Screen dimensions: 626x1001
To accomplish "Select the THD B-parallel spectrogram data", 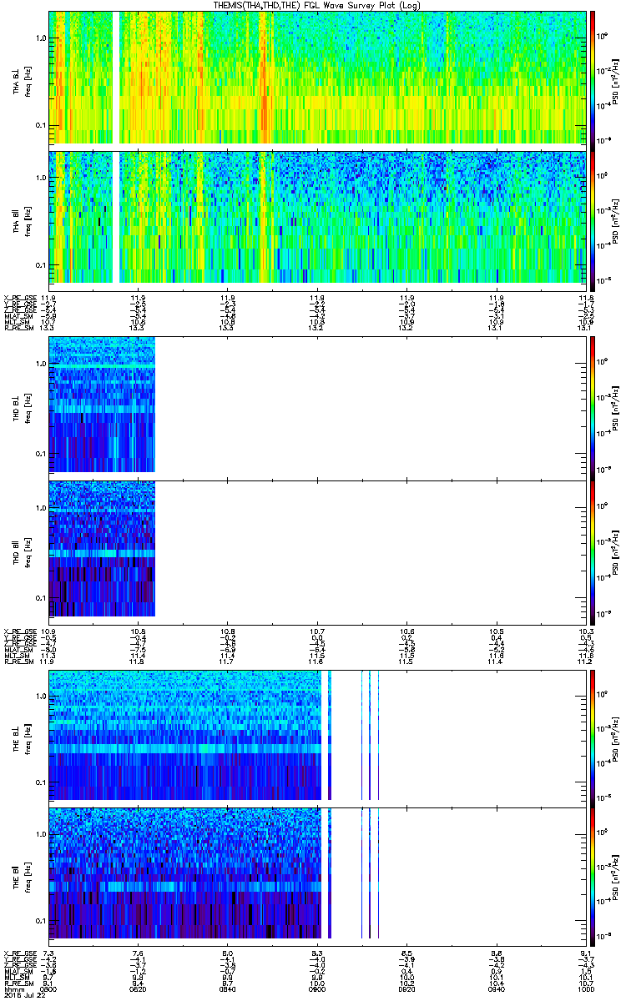I will pos(102,548).
